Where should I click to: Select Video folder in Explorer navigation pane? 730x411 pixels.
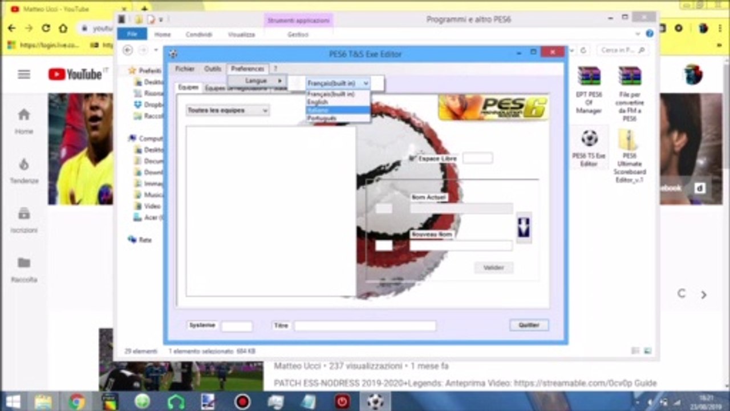point(148,206)
